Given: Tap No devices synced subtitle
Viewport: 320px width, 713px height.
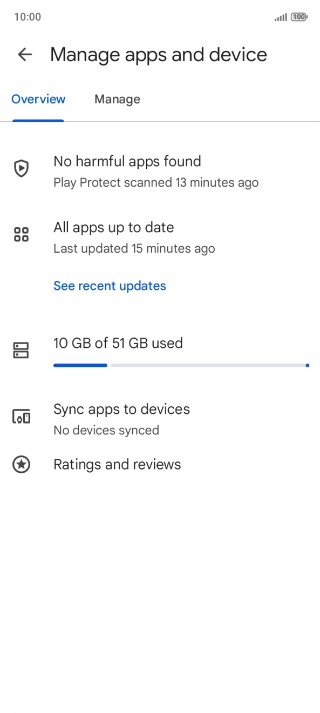Looking at the screenshot, I should pyautogui.click(x=106, y=431).
